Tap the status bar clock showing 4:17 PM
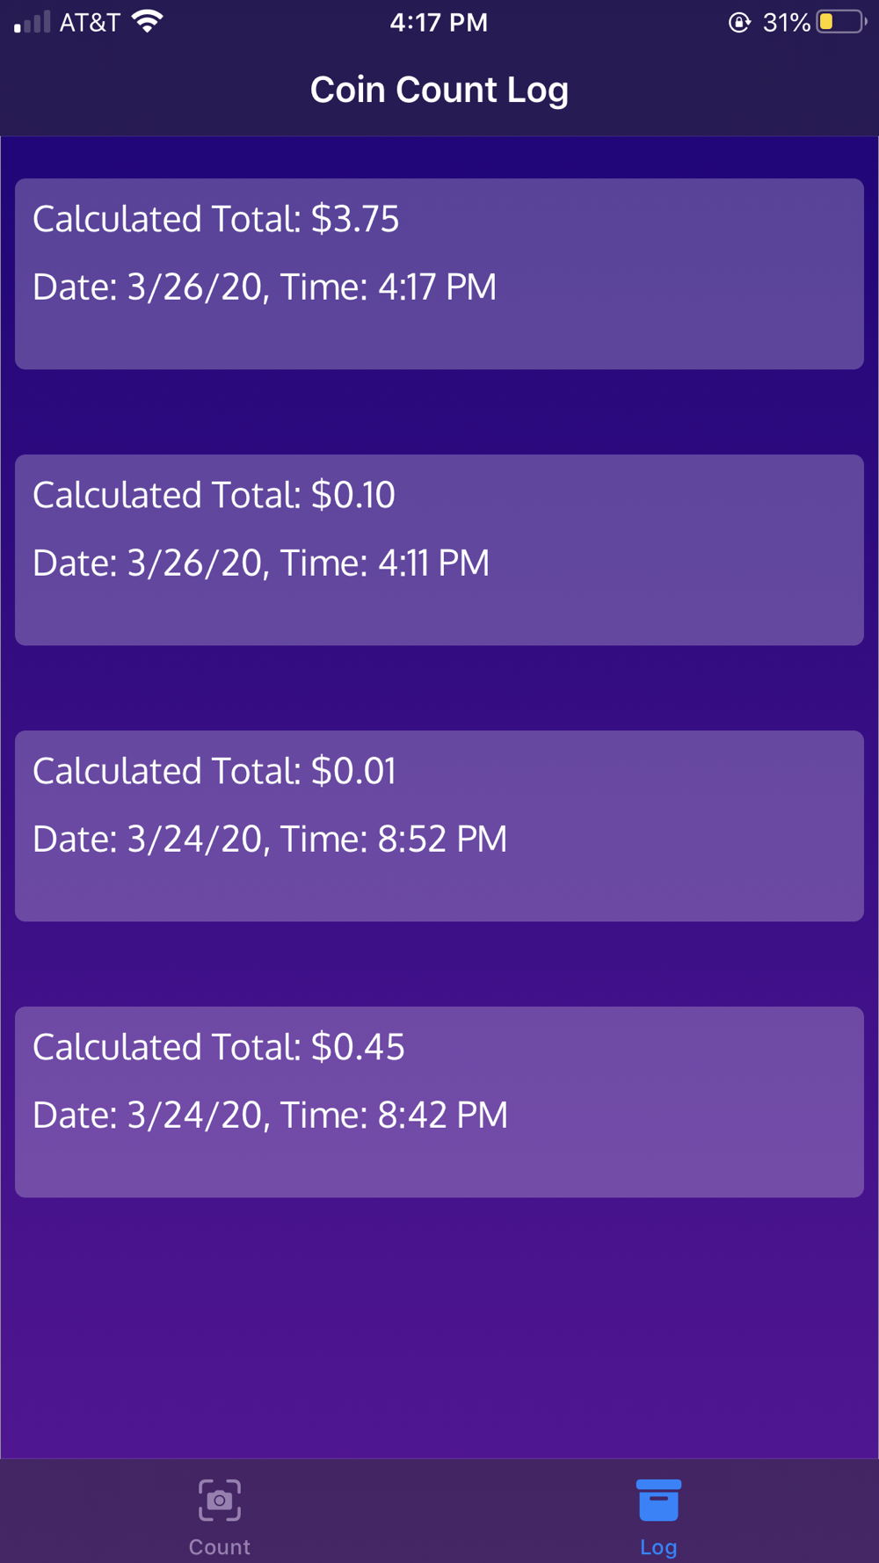Screen dimensions: 879x1563 tap(439, 22)
